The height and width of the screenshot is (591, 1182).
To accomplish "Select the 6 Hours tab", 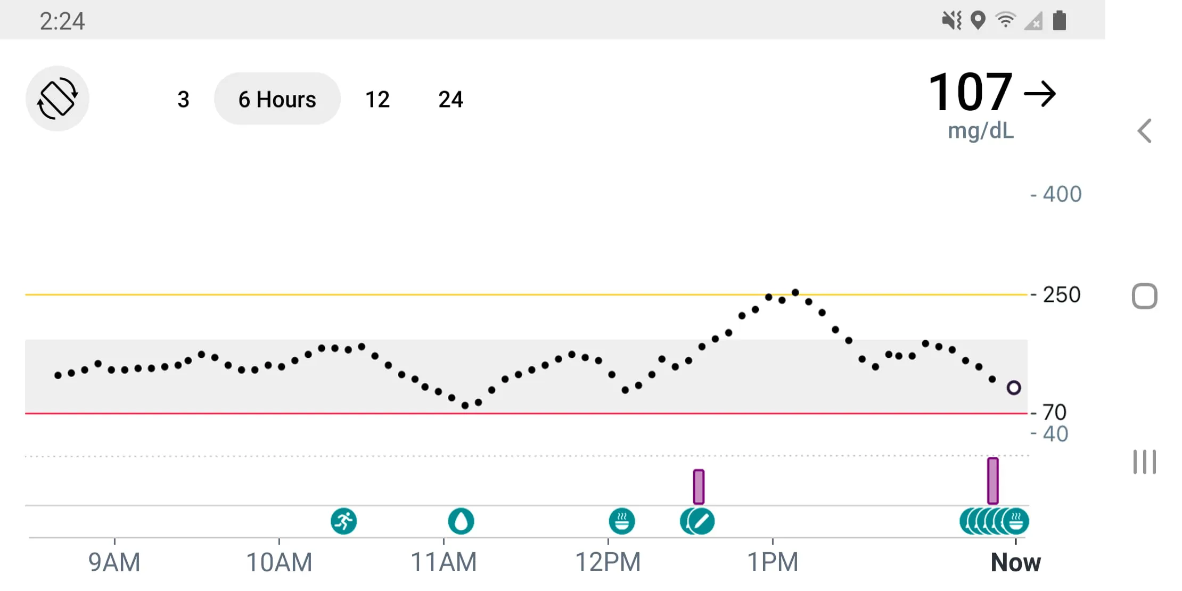I will pyautogui.click(x=277, y=98).
